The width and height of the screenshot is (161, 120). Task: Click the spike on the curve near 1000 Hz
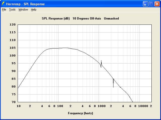[x=101, y=64]
